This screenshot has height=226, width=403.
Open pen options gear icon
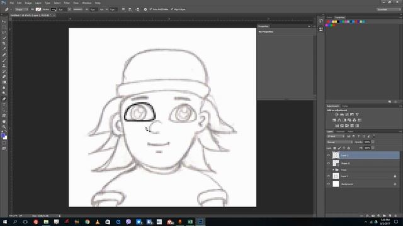pyautogui.click(x=145, y=9)
